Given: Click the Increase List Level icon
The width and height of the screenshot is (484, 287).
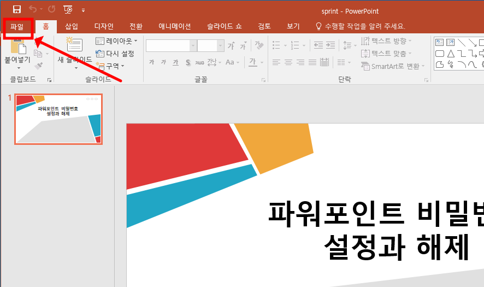Looking at the screenshot, I should point(330,45).
